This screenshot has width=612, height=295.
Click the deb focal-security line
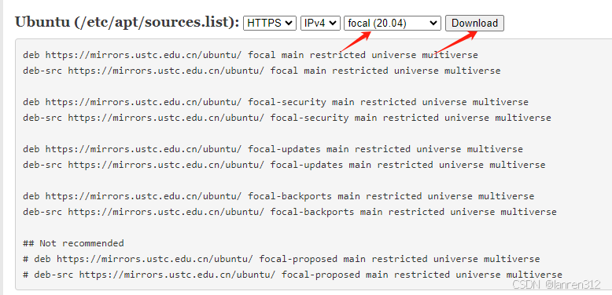[275, 102]
